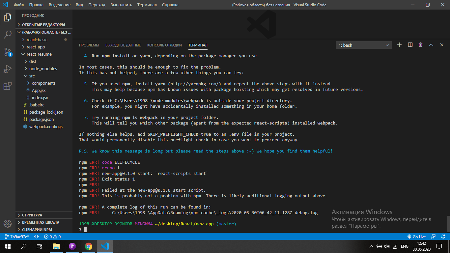Open feedback icon in status bar
This screenshot has width=450, height=253.
pyautogui.click(x=434, y=237)
